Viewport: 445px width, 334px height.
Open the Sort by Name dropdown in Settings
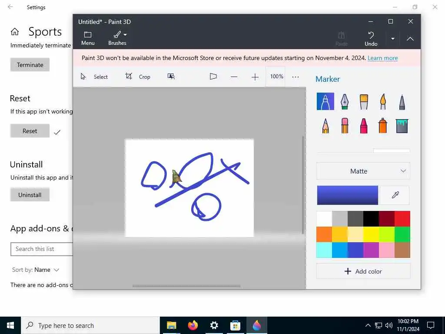tap(36, 270)
